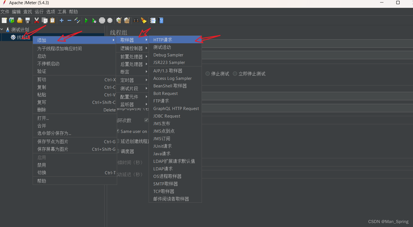This screenshot has height=227, width=413.
Task: Click the 线程组 gear icon in tree
Action: 13,37
